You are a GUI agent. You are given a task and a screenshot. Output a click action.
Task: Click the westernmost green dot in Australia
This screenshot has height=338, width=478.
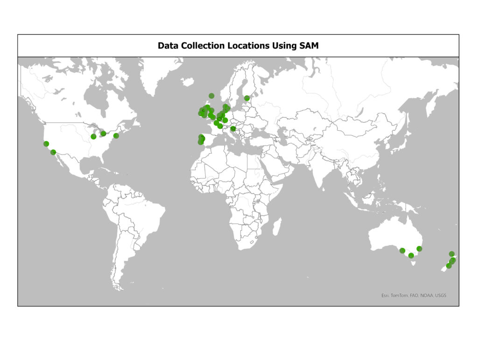click(x=402, y=251)
